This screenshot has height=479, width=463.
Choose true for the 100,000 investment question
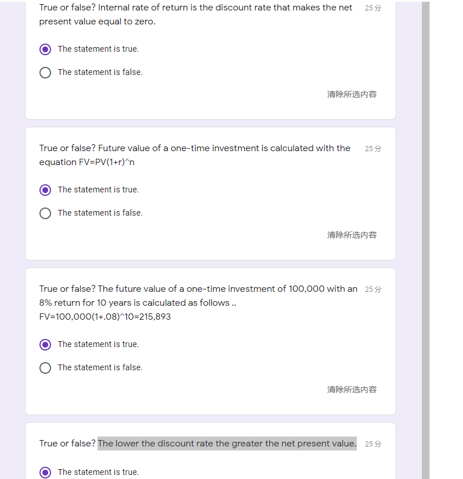coord(45,345)
